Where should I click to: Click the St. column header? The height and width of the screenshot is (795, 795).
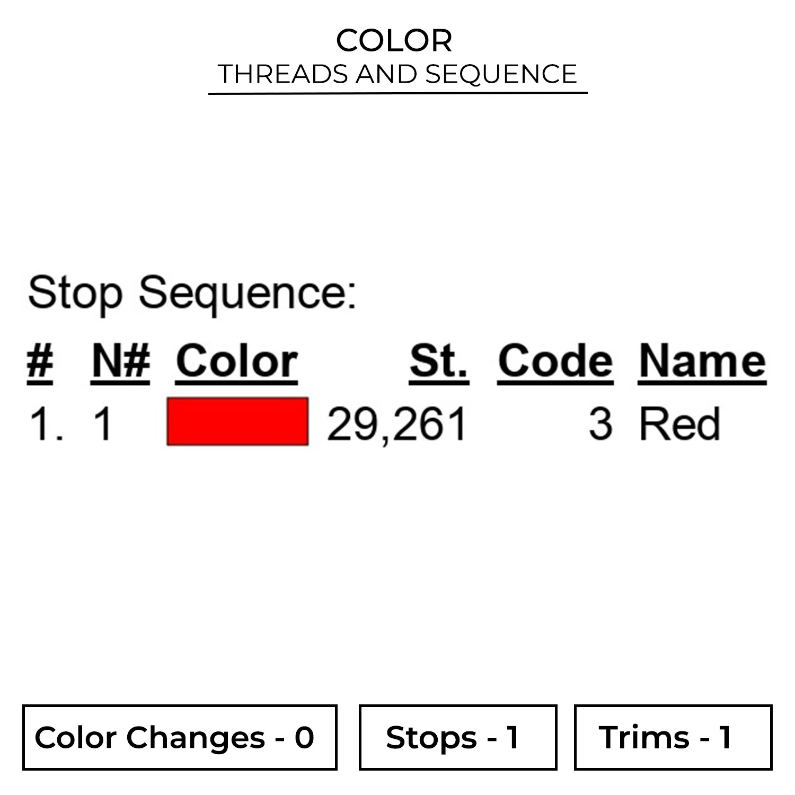coord(439,361)
